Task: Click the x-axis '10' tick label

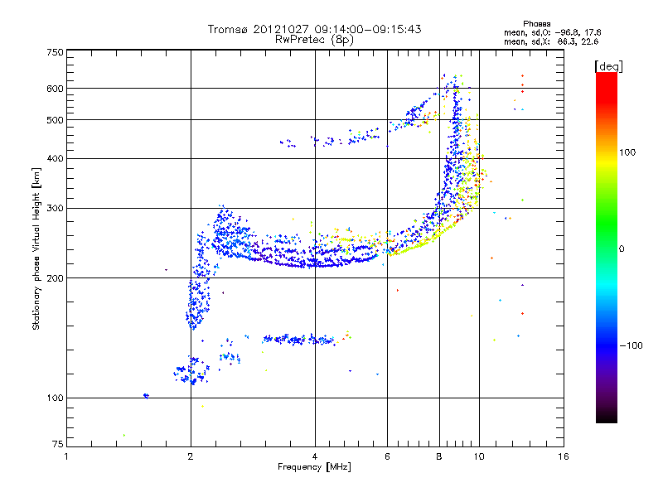Action: tap(479, 456)
